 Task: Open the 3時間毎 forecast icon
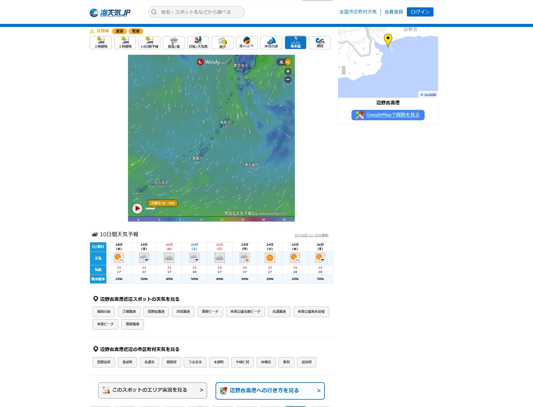click(101, 43)
